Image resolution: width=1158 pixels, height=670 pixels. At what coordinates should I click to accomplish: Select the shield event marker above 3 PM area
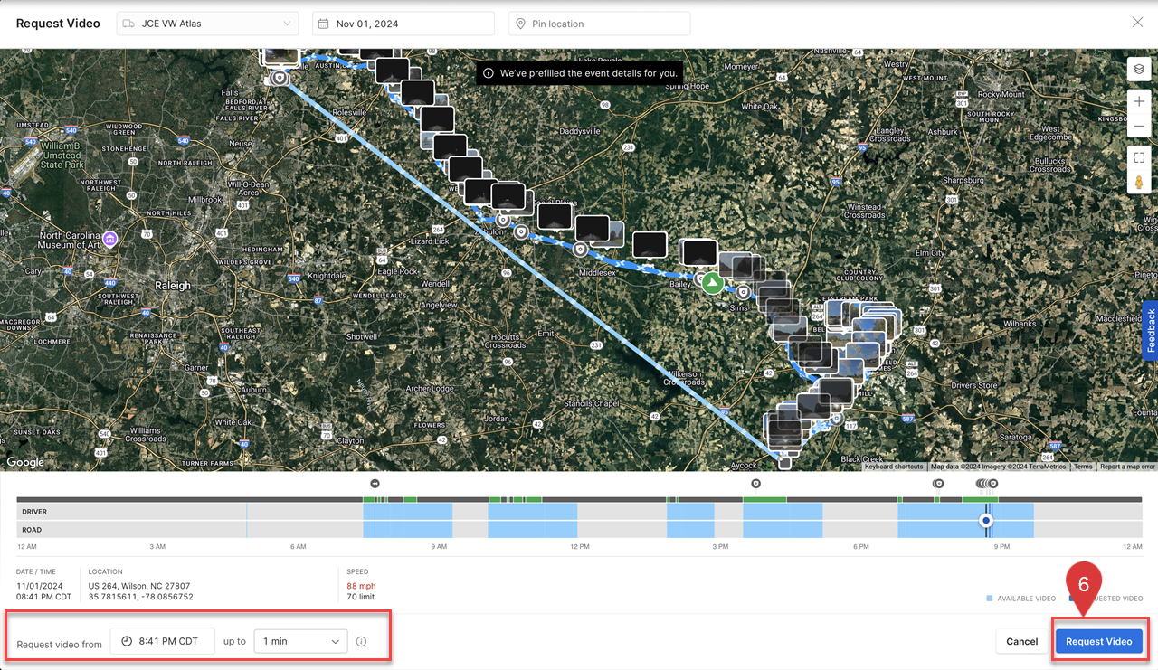(756, 484)
